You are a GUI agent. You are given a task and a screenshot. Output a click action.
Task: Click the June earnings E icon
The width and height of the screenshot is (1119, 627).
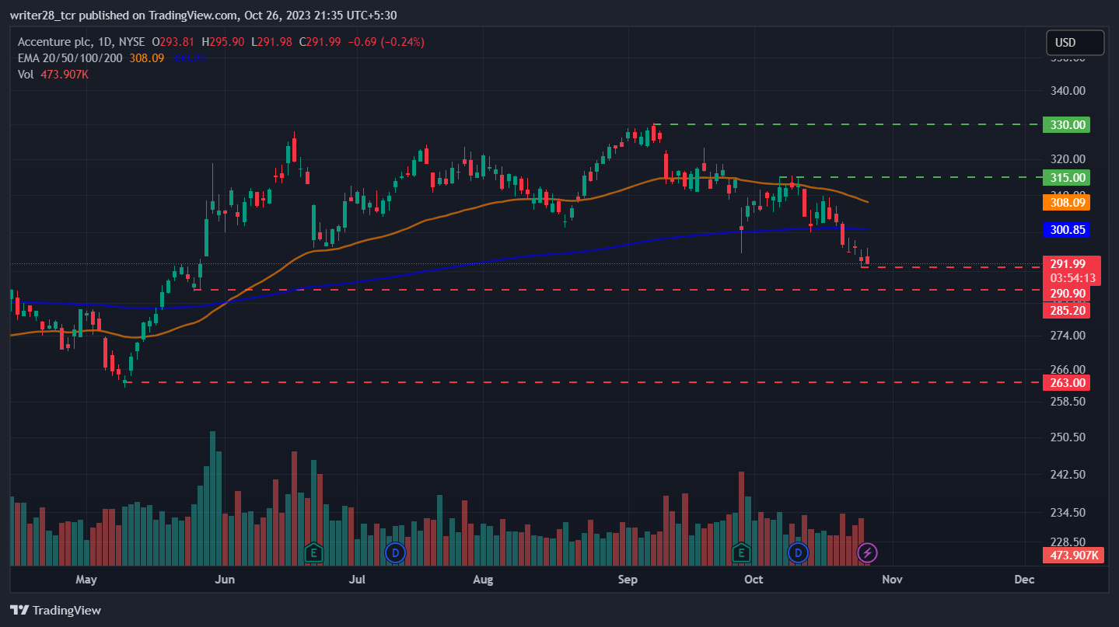tap(313, 553)
